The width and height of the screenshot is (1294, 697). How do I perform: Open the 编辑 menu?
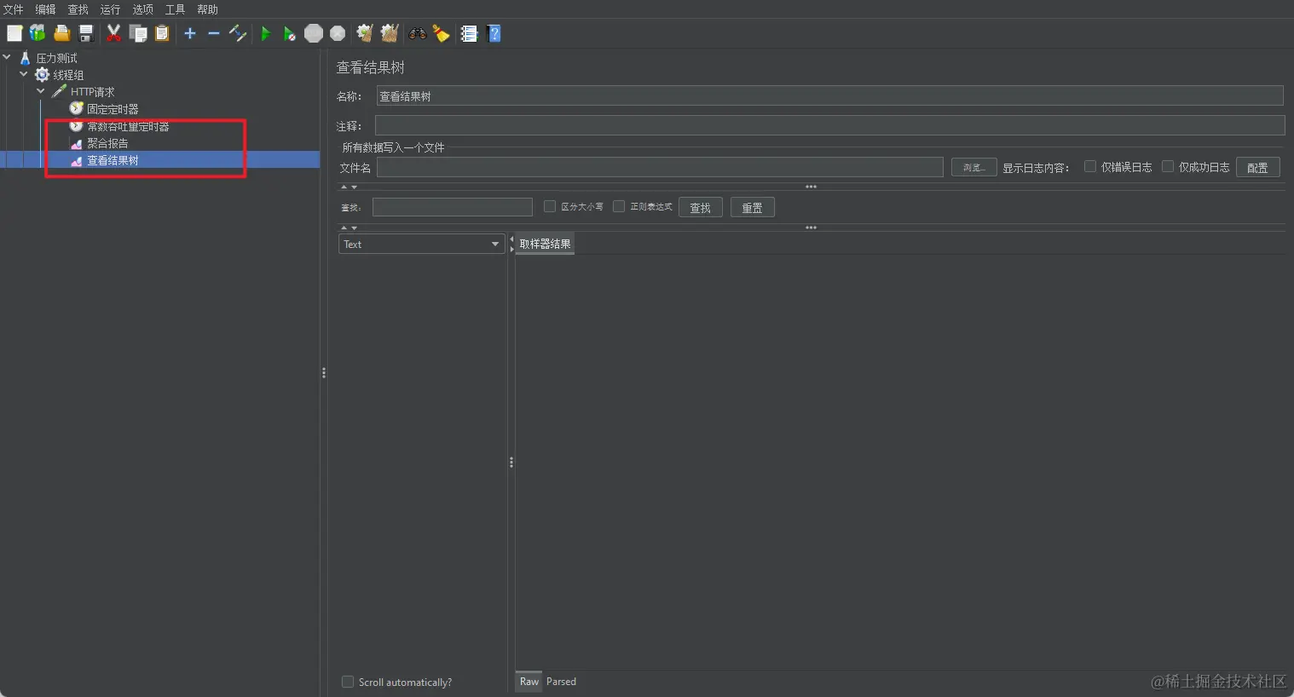point(45,9)
